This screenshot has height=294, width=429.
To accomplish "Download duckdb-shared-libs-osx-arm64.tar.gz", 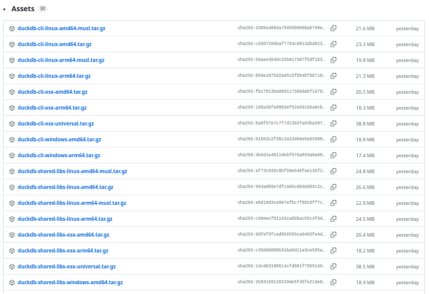I will [x=63, y=250].
